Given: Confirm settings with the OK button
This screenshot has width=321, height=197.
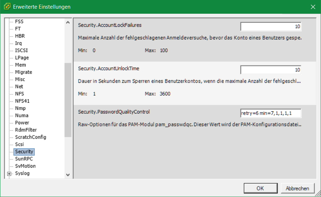Looking at the screenshot, I should point(260,188).
